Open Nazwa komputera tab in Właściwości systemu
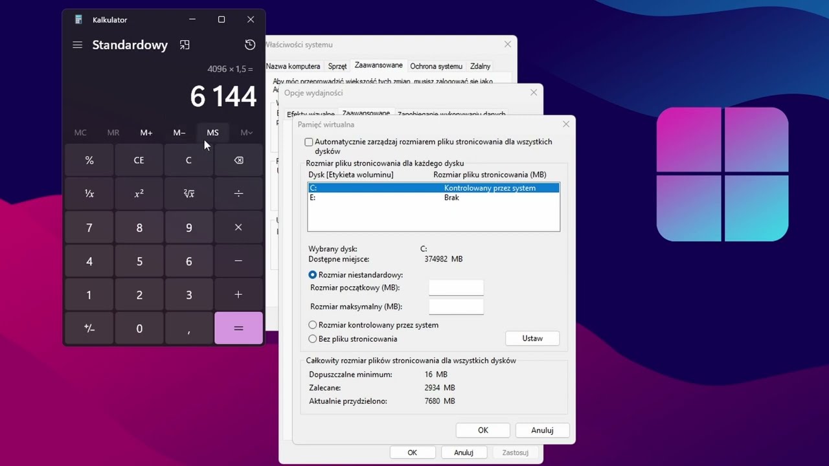 click(293, 66)
